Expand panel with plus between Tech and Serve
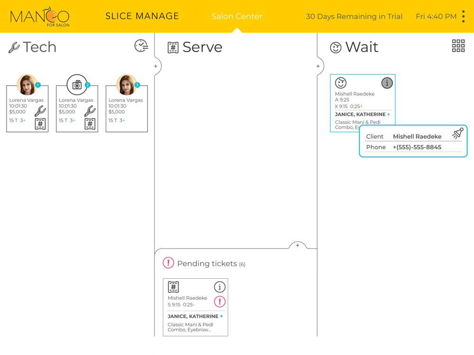 pyautogui.click(x=155, y=66)
